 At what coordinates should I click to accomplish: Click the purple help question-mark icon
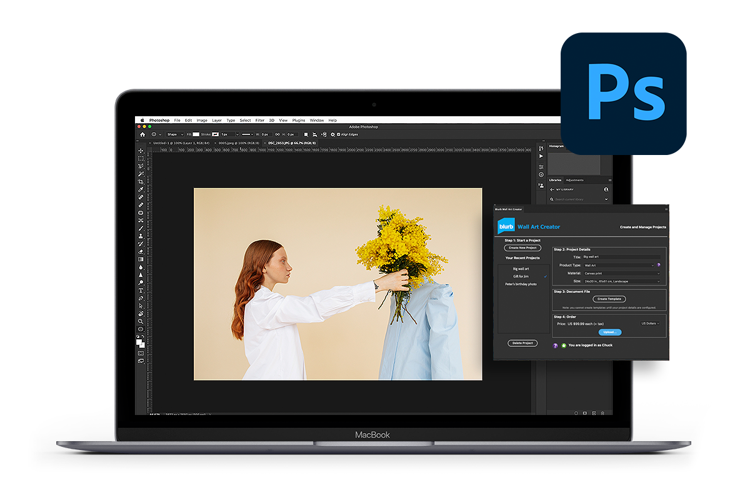coord(555,345)
